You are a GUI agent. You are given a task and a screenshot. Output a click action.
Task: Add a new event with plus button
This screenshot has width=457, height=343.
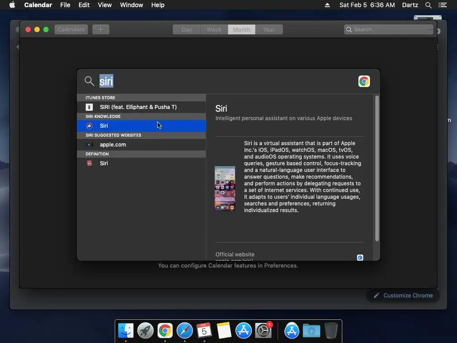click(100, 29)
